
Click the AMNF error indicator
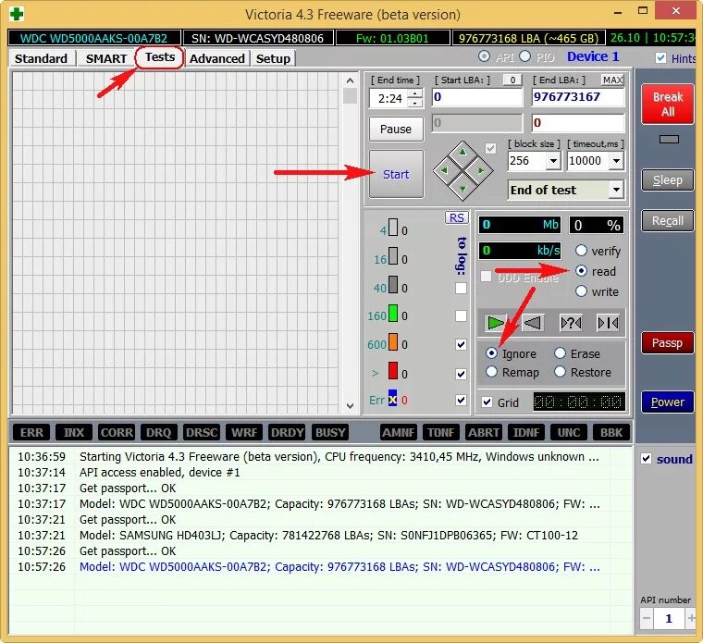[x=399, y=432]
